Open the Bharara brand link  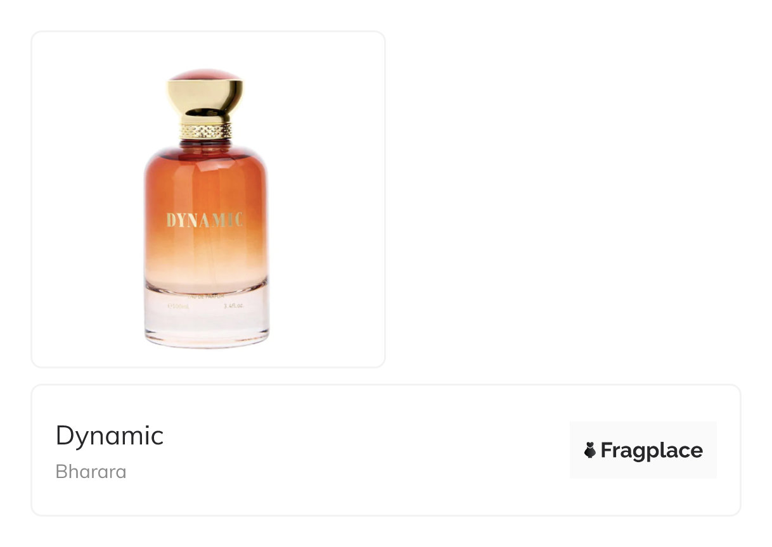(91, 472)
